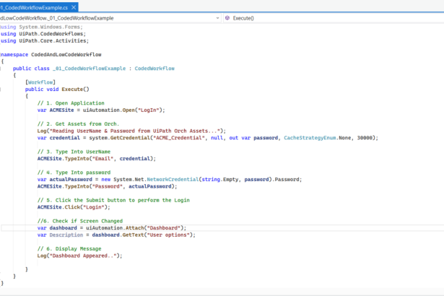Open the class navigation dropdown arrow
The height and width of the screenshot is (296, 444).
[x=216, y=17]
